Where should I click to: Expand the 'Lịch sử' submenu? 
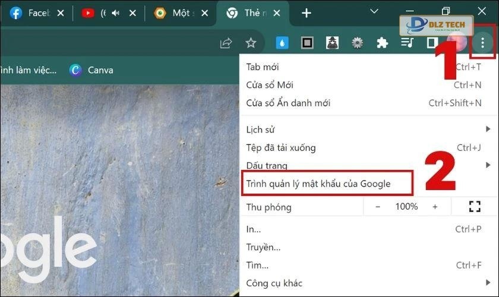click(369, 129)
